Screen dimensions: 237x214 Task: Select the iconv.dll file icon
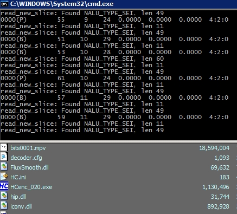pyautogui.click(x=4, y=206)
